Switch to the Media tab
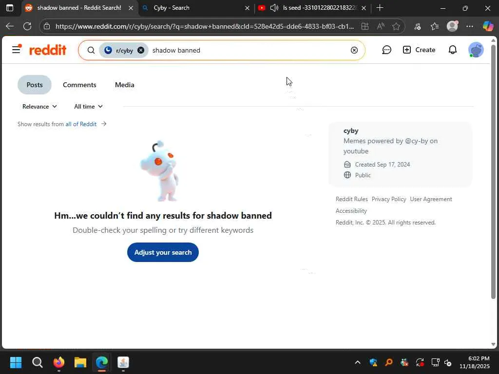The width and height of the screenshot is (499, 374). (124, 85)
